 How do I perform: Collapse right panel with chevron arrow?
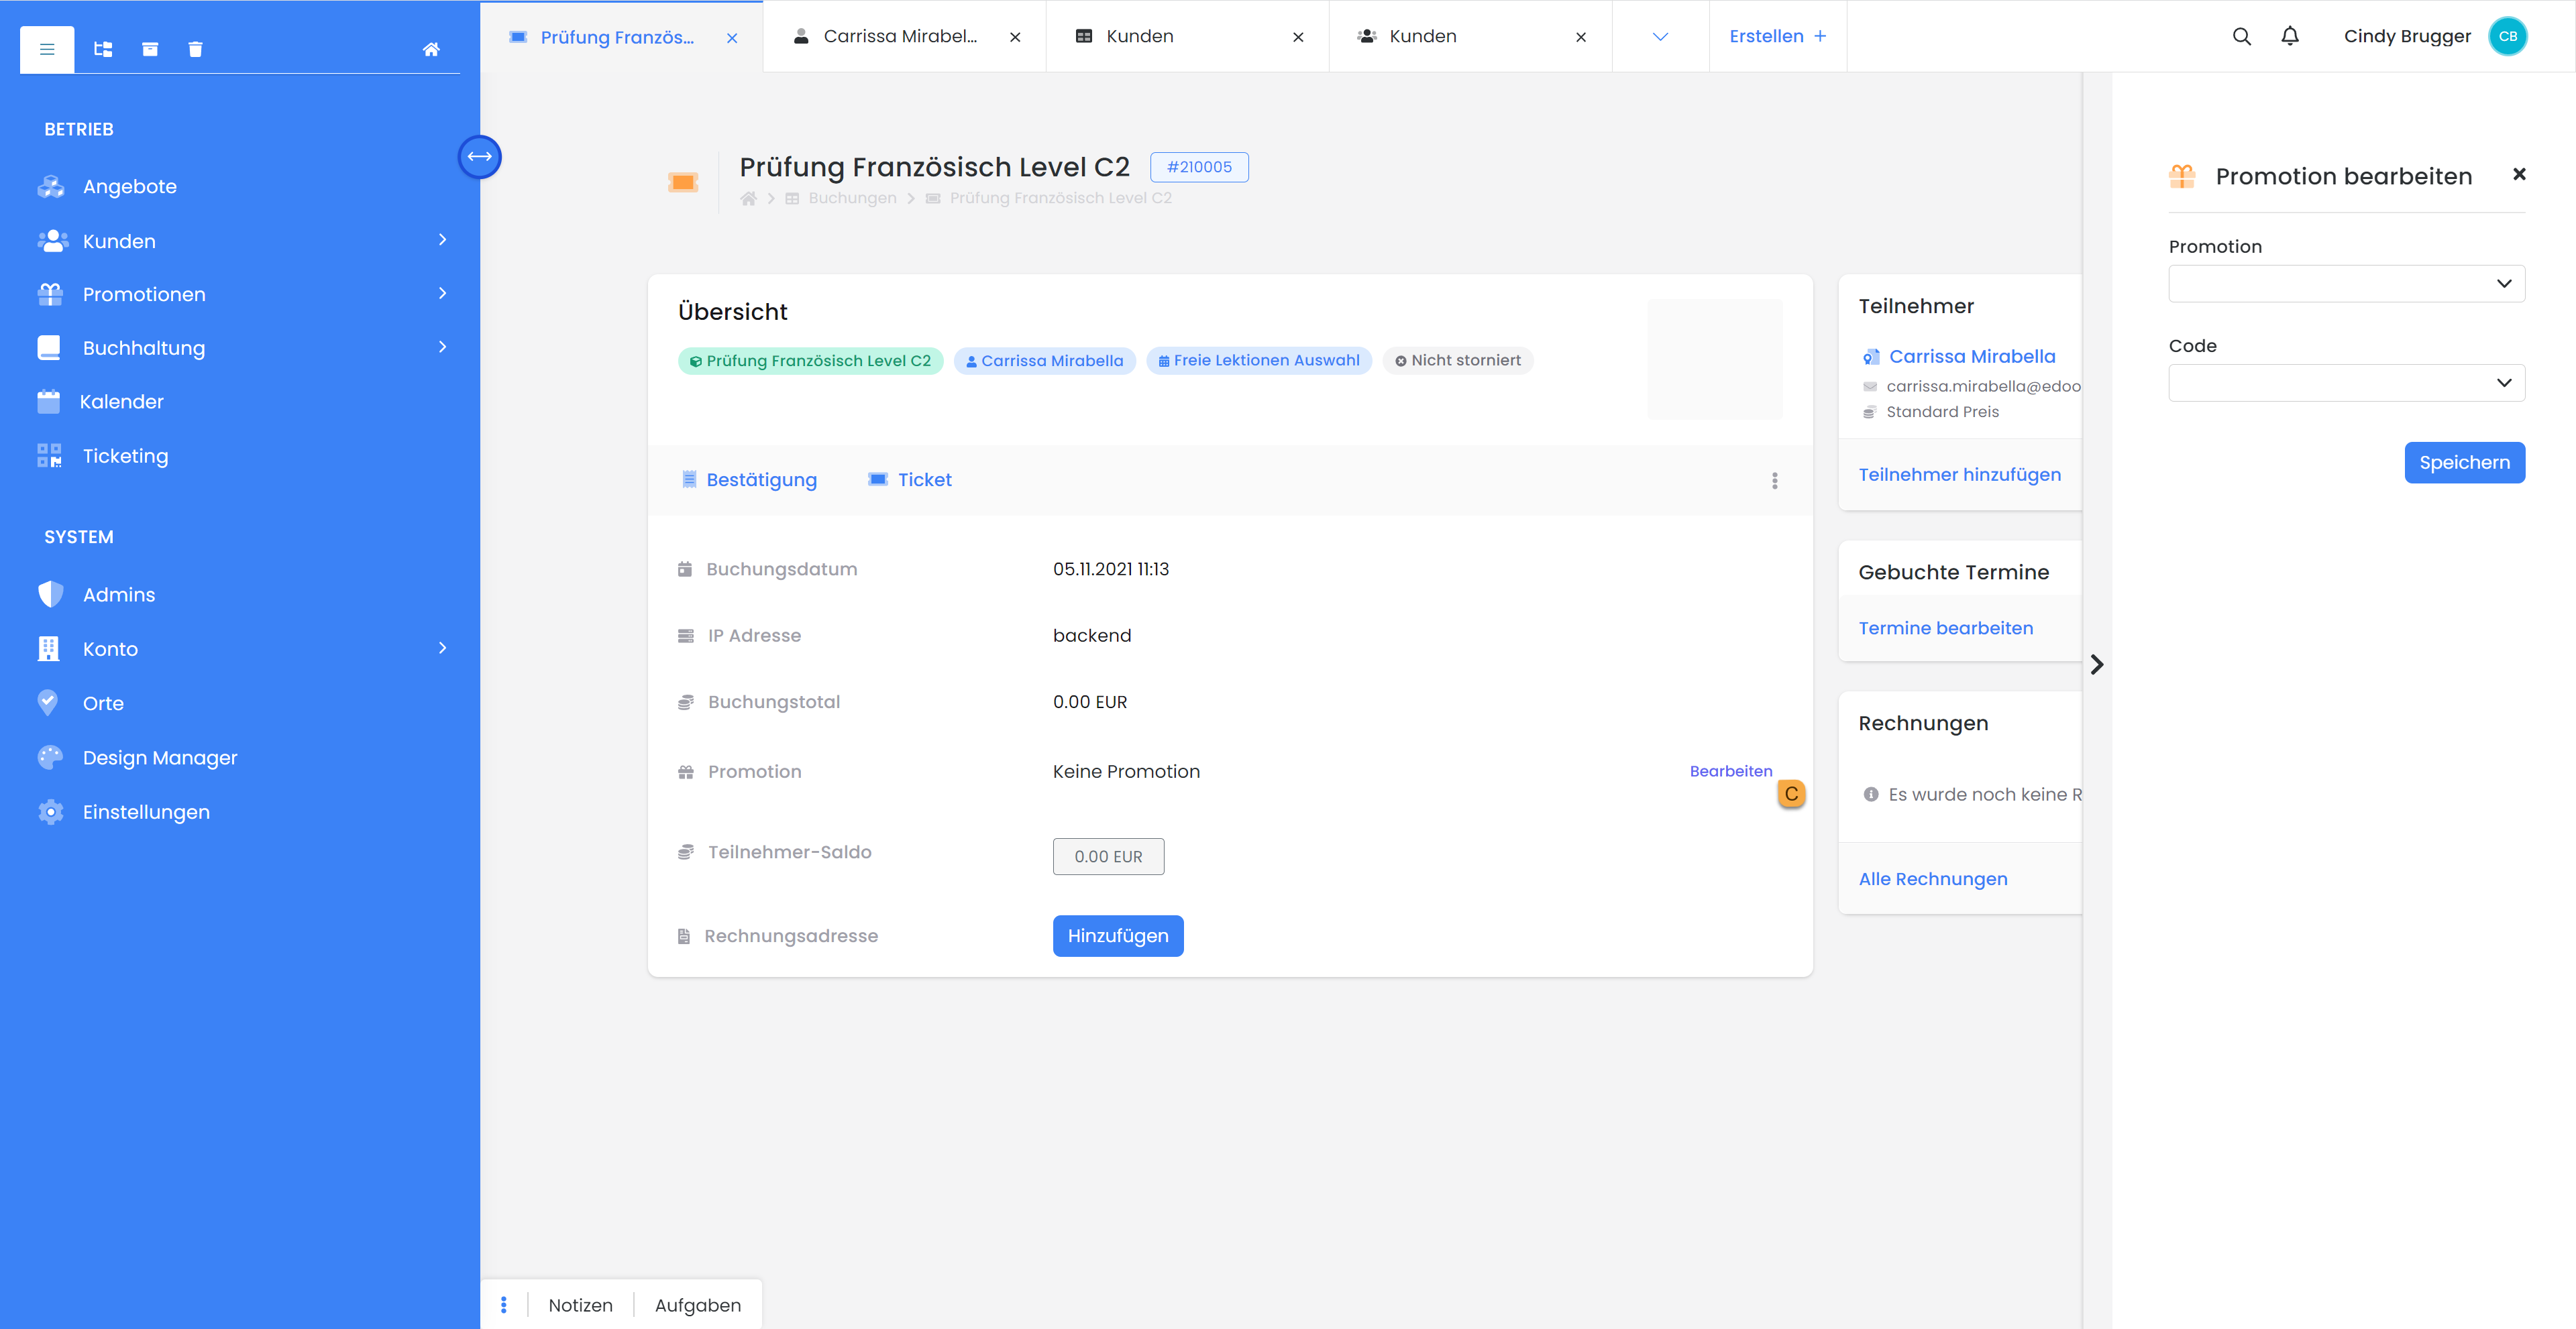[x=2096, y=664]
